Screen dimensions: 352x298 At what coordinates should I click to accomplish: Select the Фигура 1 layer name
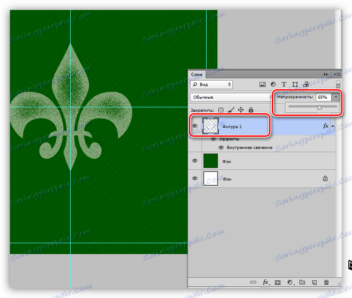[231, 127]
